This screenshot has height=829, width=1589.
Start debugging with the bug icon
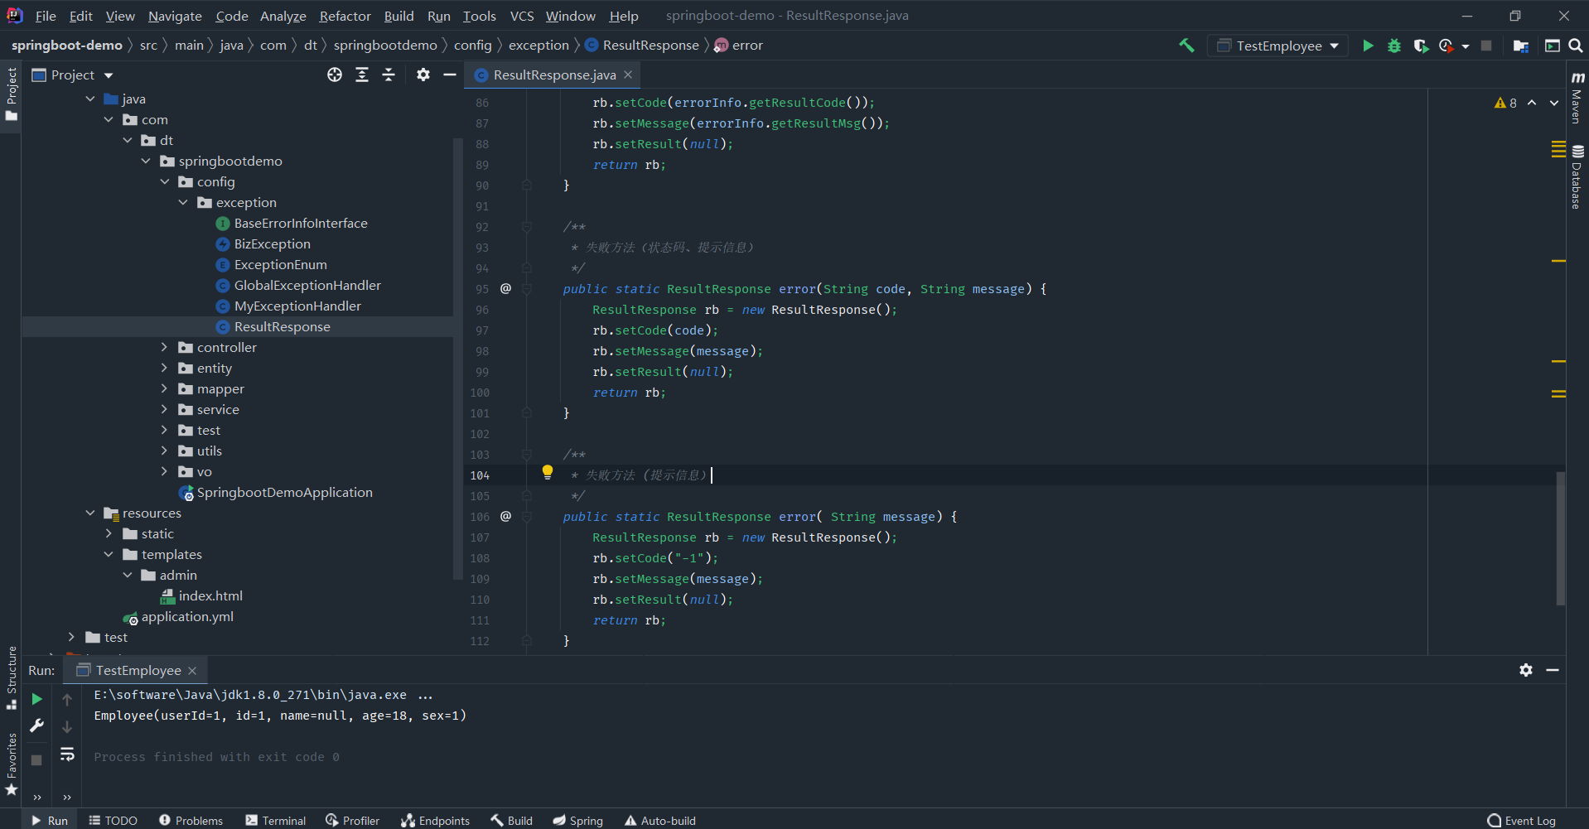(1394, 46)
